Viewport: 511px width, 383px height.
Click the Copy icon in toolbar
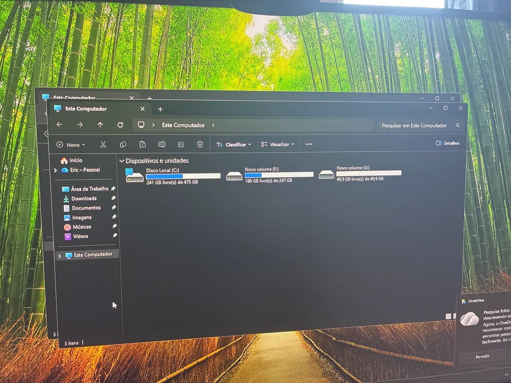click(x=123, y=144)
